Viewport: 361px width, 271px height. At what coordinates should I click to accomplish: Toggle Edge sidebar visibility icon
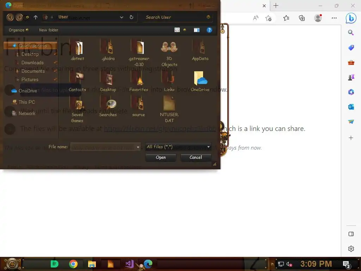pos(351,234)
